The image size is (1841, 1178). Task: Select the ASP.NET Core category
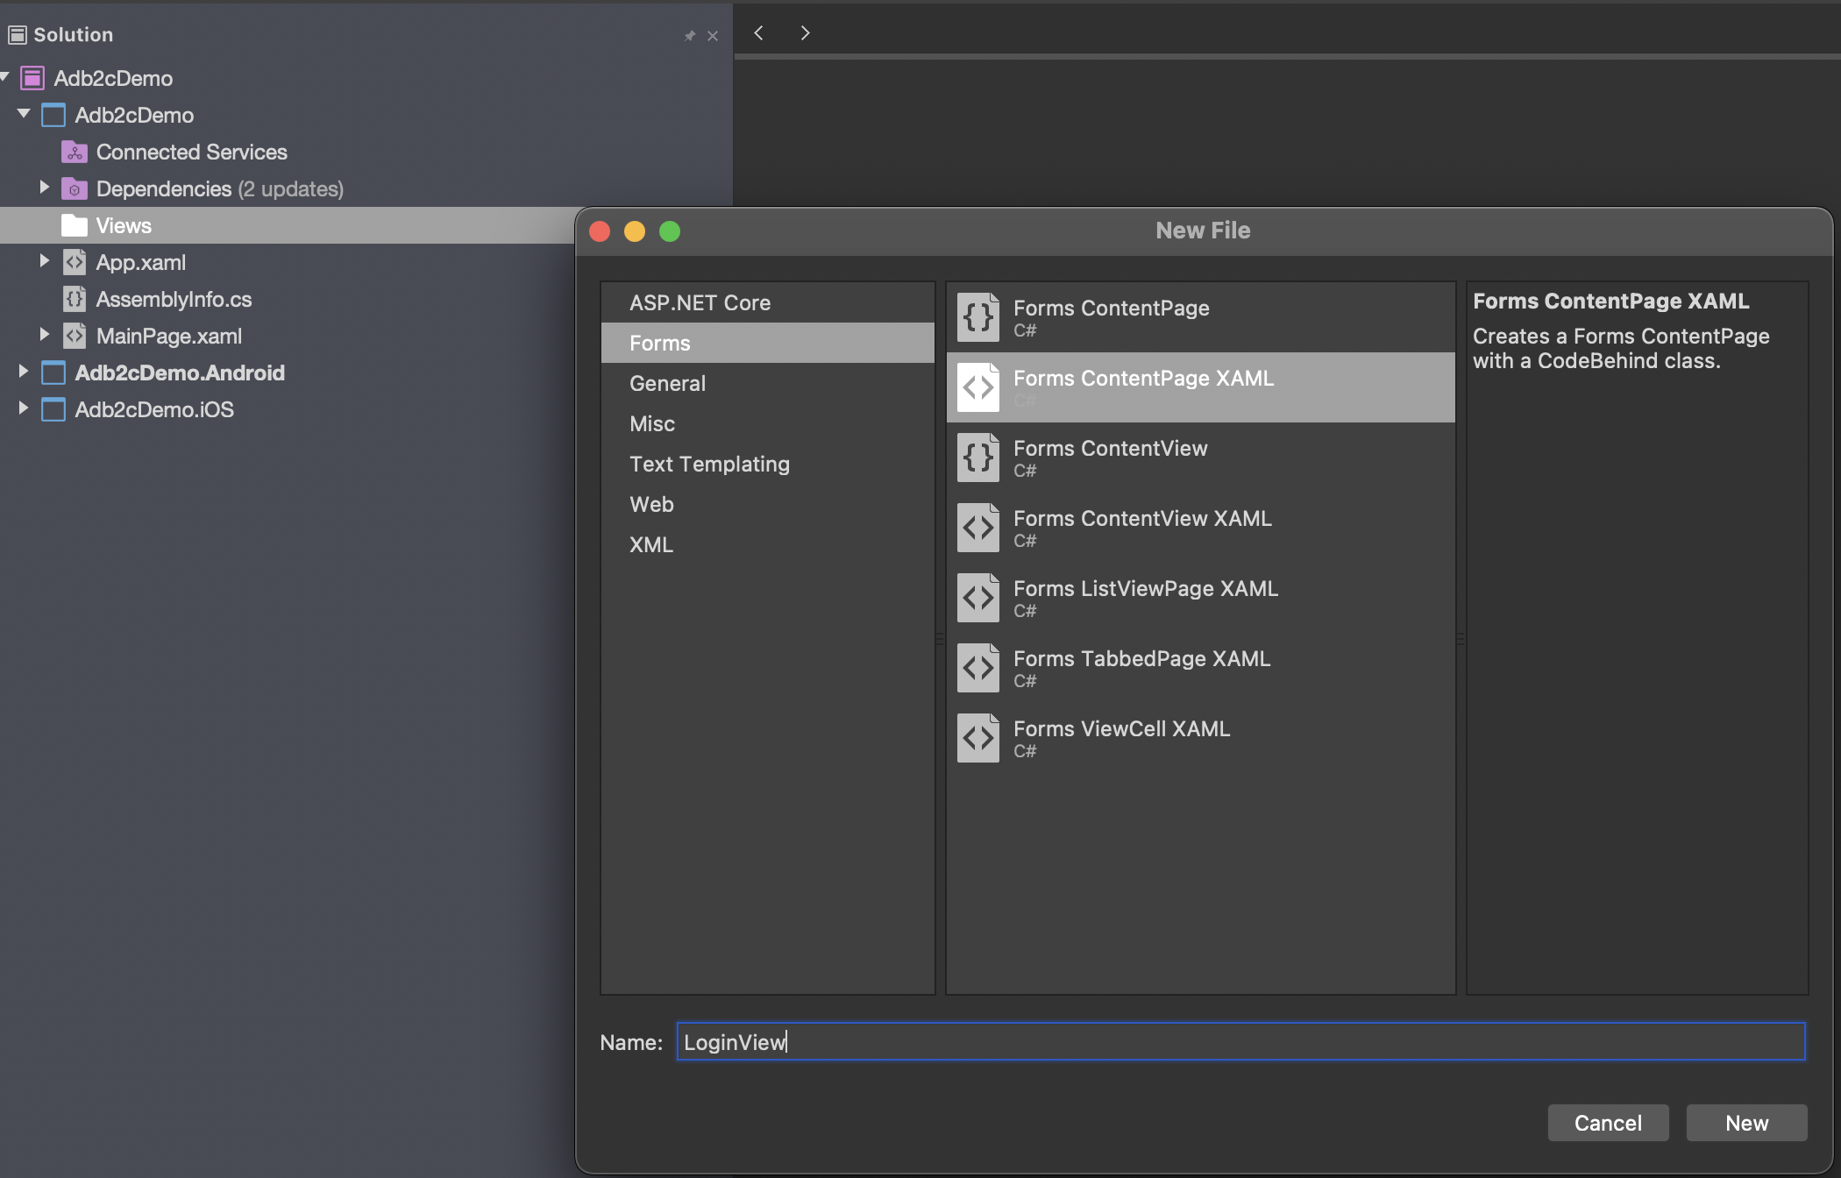700,302
